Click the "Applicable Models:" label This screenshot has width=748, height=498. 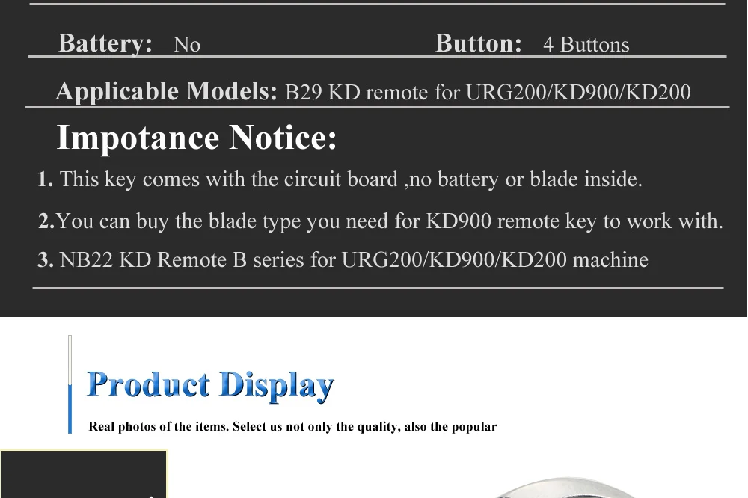tap(167, 91)
